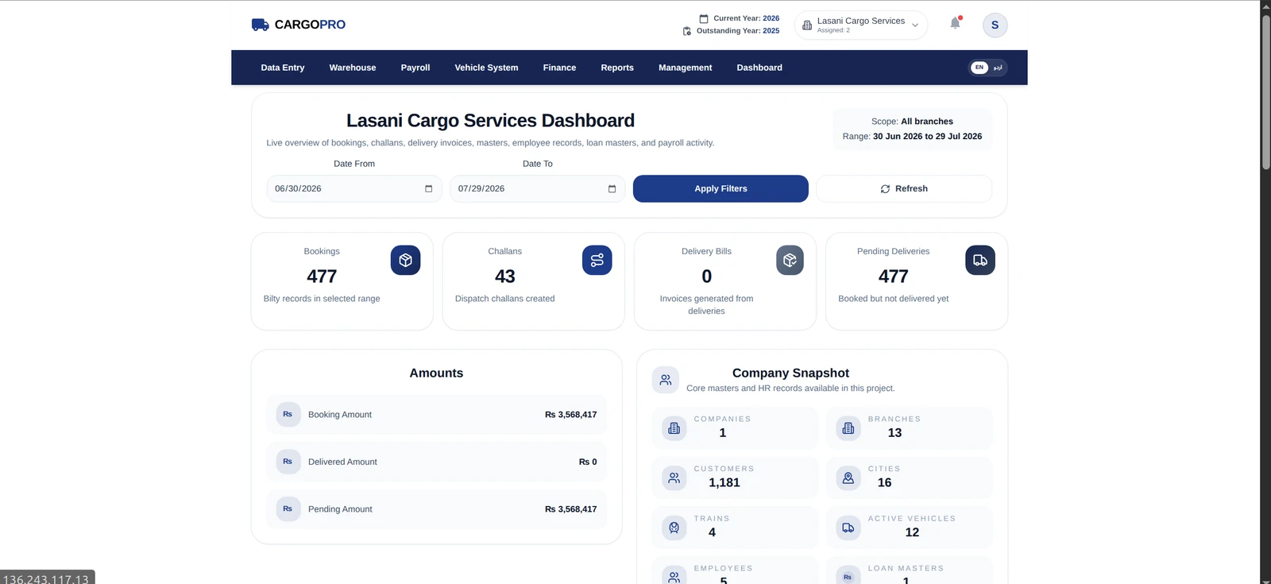Click the Rs icon beside Pending Amount
The width and height of the screenshot is (1271, 584).
tap(288, 509)
